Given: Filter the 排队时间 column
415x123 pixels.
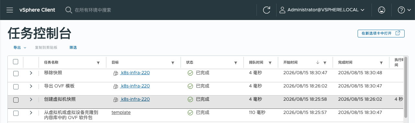Looking at the screenshot, I should point(270,63).
